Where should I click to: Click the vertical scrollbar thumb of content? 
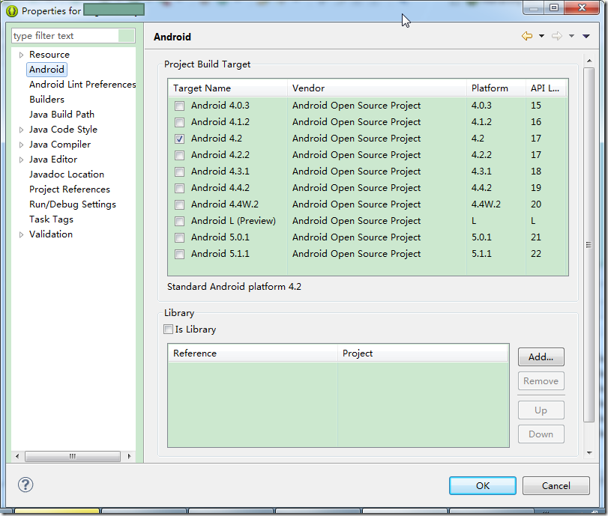point(589,245)
